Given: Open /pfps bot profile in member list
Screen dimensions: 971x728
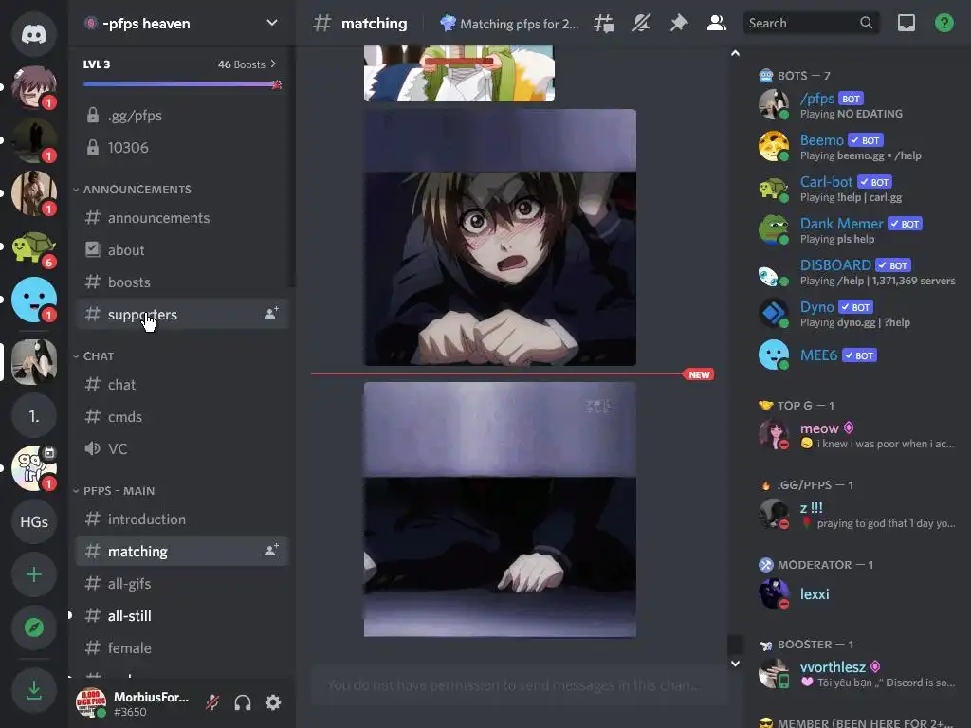Looking at the screenshot, I should 858,105.
